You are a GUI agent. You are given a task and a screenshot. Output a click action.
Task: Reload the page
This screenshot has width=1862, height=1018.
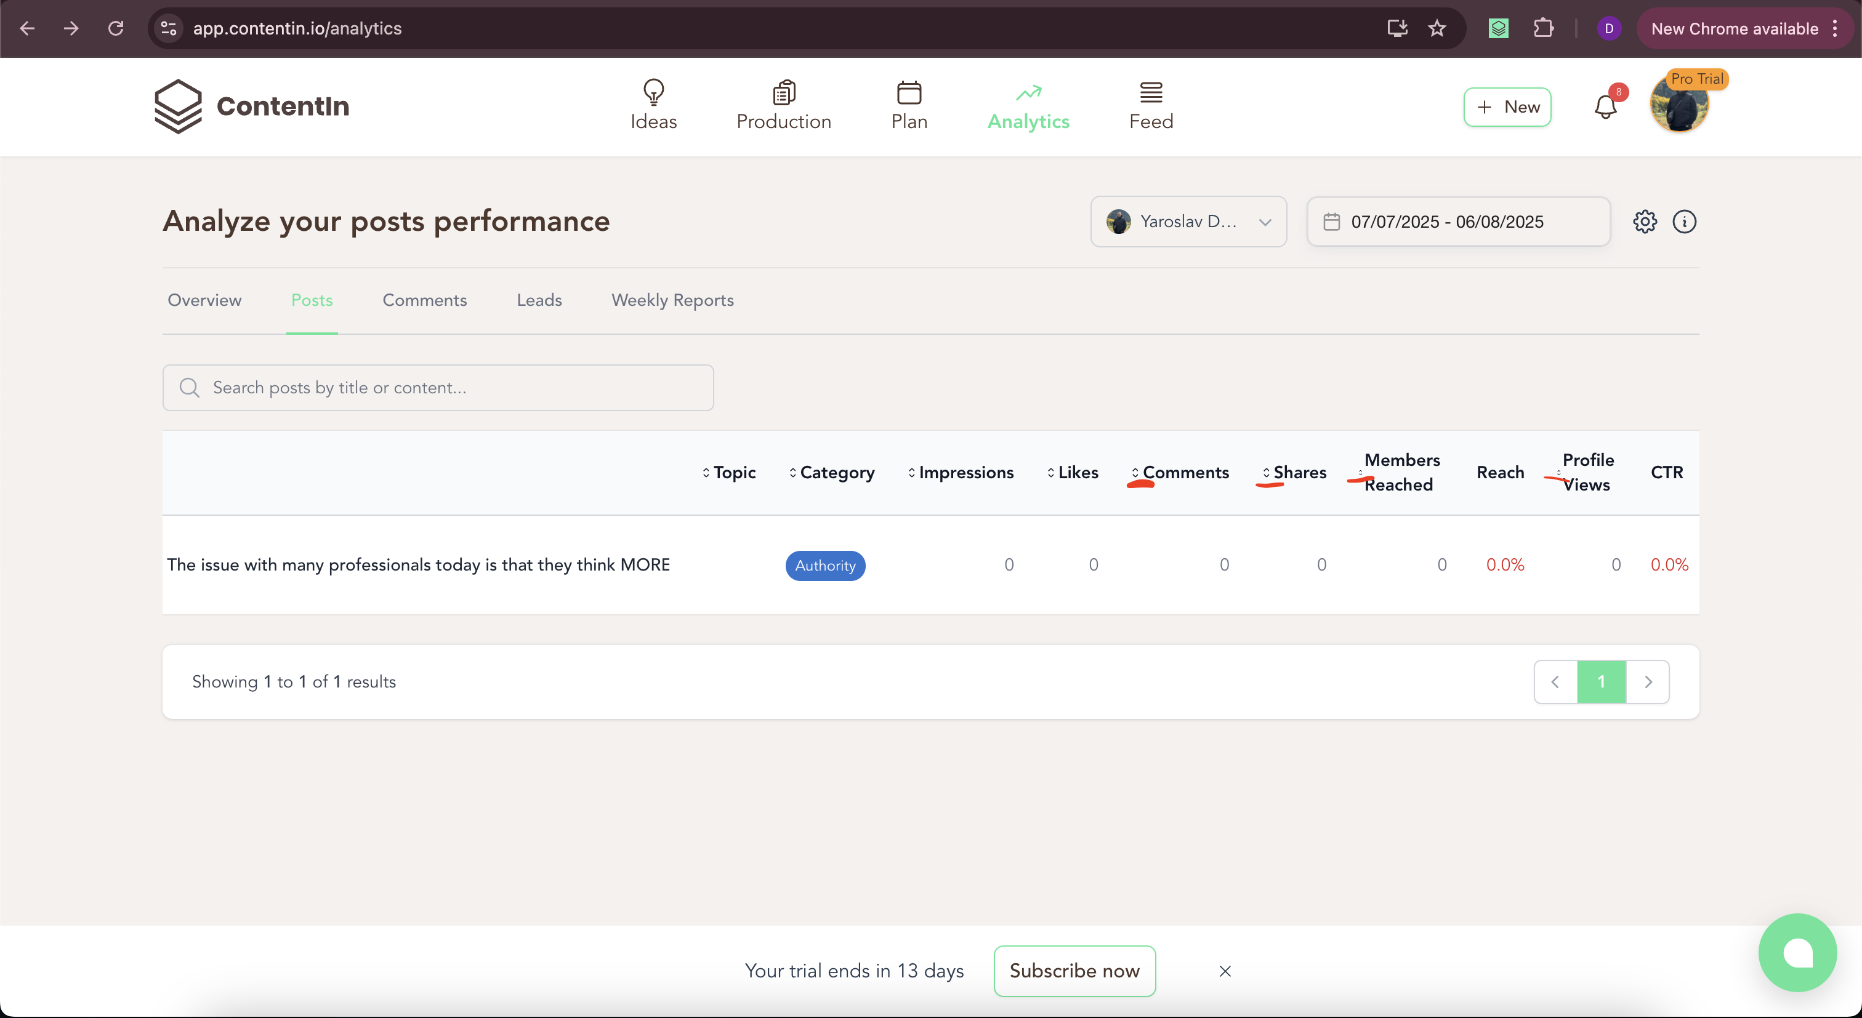pos(116,28)
